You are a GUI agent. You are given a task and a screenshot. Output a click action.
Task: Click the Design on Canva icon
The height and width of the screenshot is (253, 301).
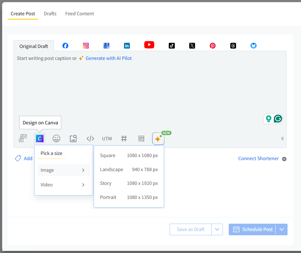pos(40,138)
